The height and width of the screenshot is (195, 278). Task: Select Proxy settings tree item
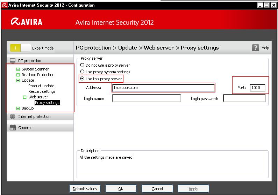(x=47, y=103)
